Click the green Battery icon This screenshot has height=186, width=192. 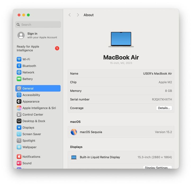point(19,79)
